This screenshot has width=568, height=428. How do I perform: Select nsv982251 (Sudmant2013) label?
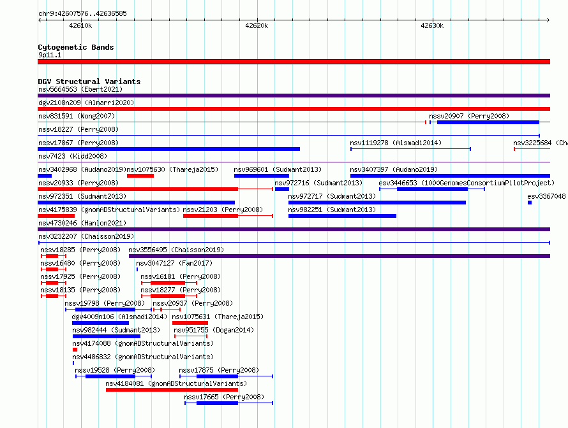pyautogui.click(x=332, y=210)
